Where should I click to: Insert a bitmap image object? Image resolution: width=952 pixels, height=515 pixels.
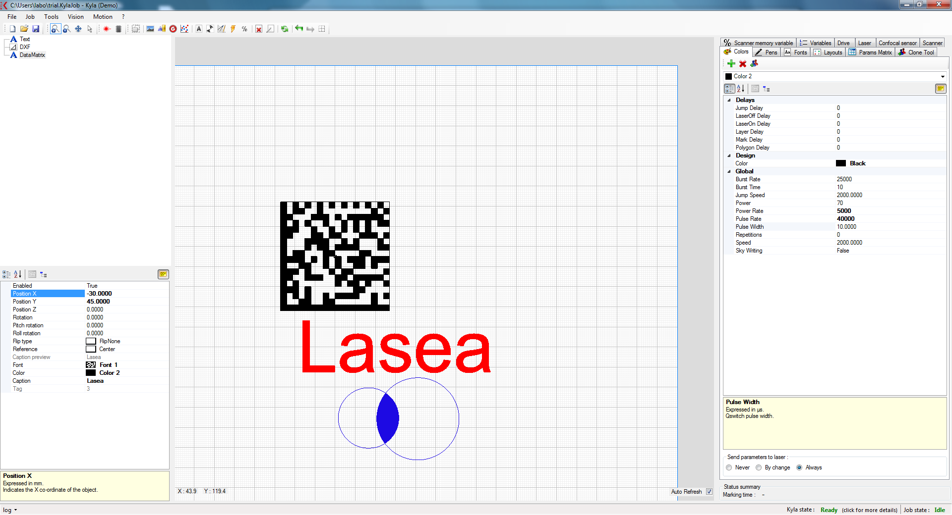click(x=150, y=29)
